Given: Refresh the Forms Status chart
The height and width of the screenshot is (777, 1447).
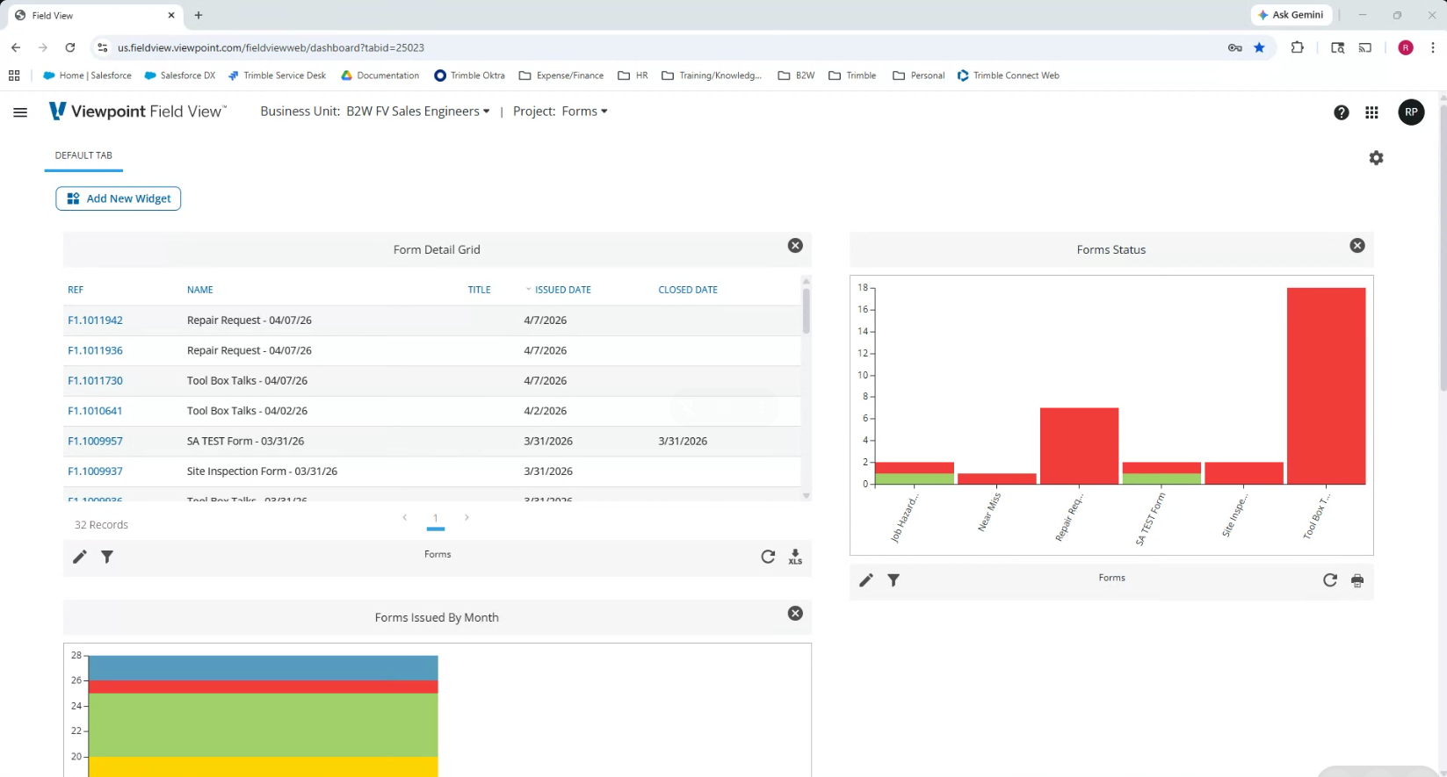Looking at the screenshot, I should pos(1329,579).
